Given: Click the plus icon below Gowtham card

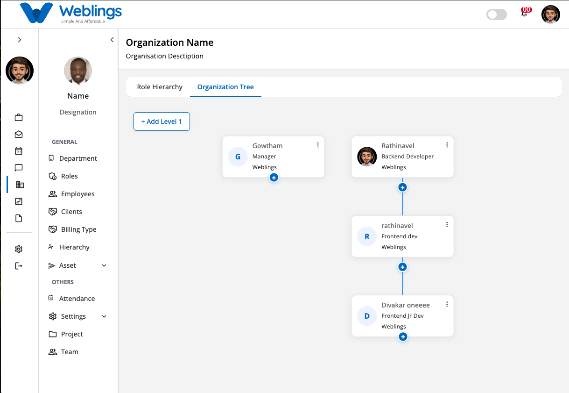Looking at the screenshot, I should pos(274,178).
